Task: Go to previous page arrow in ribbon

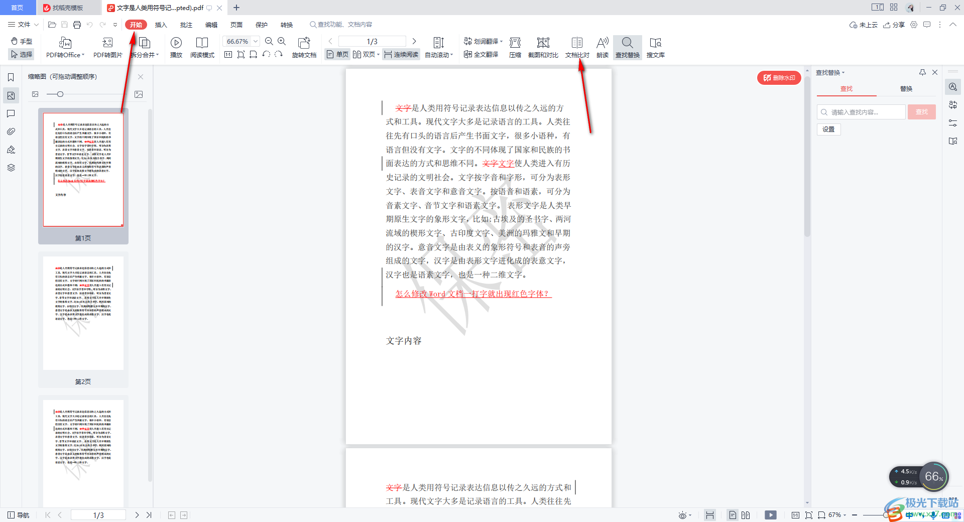Action: pyautogui.click(x=330, y=41)
